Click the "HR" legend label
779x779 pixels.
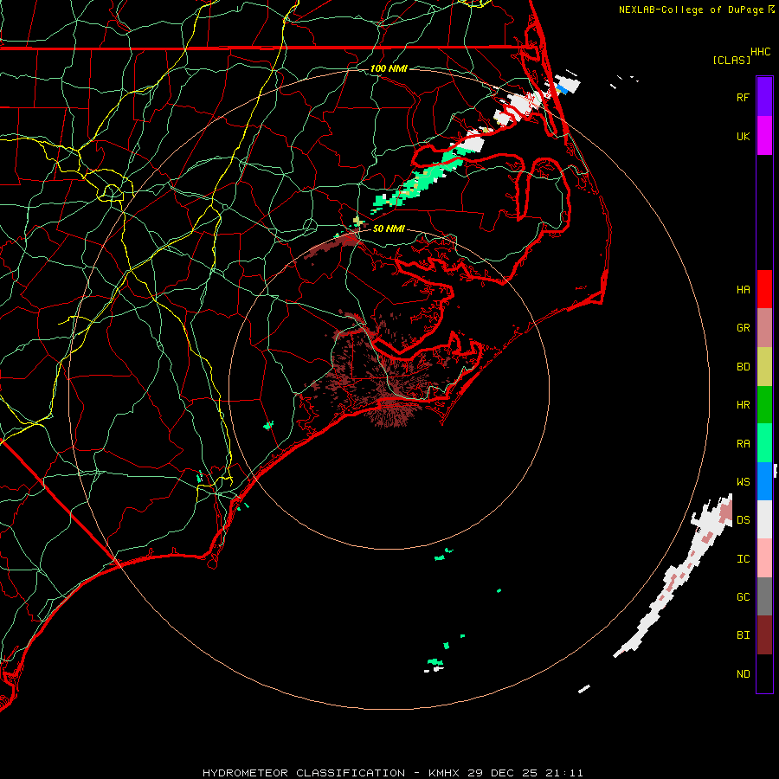tap(743, 405)
